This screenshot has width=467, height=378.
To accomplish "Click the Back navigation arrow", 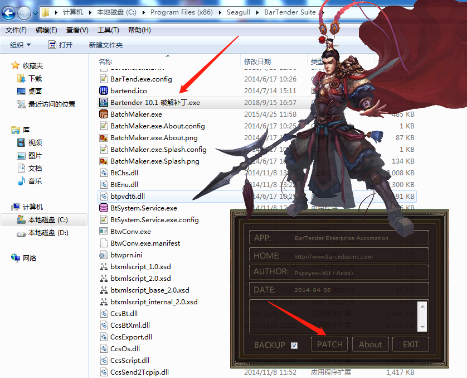I will click(8, 13).
